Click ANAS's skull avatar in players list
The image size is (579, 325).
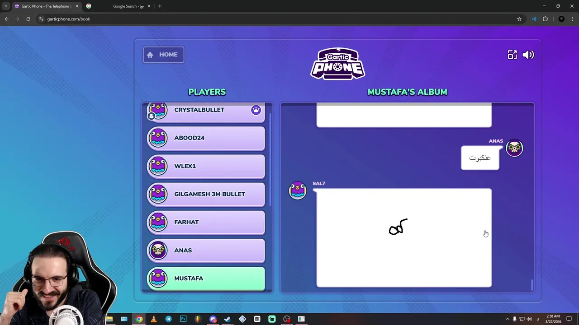click(158, 250)
